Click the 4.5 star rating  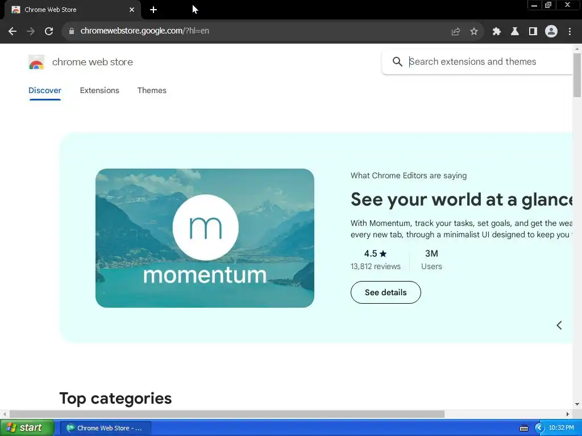pyautogui.click(x=375, y=254)
